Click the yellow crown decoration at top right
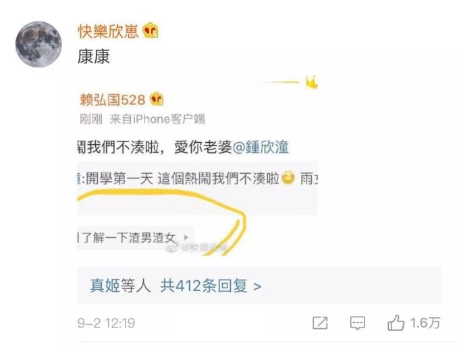The height and width of the screenshot is (349, 457). (x=311, y=82)
